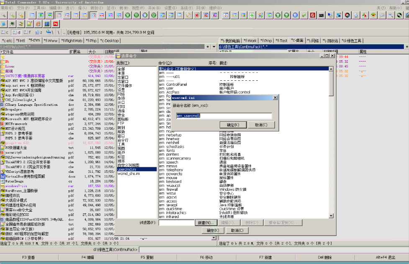Open left panel favorites asterisk button

pos(208,46)
